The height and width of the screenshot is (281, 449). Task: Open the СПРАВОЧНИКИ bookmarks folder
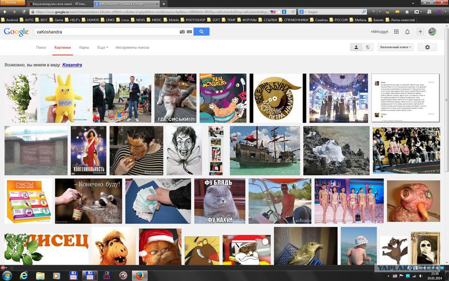[x=293, y=20]
